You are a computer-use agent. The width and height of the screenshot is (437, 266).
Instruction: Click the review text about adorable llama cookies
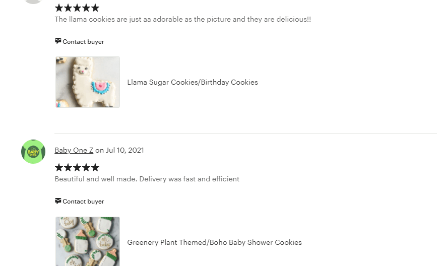[x=182, y=20]
